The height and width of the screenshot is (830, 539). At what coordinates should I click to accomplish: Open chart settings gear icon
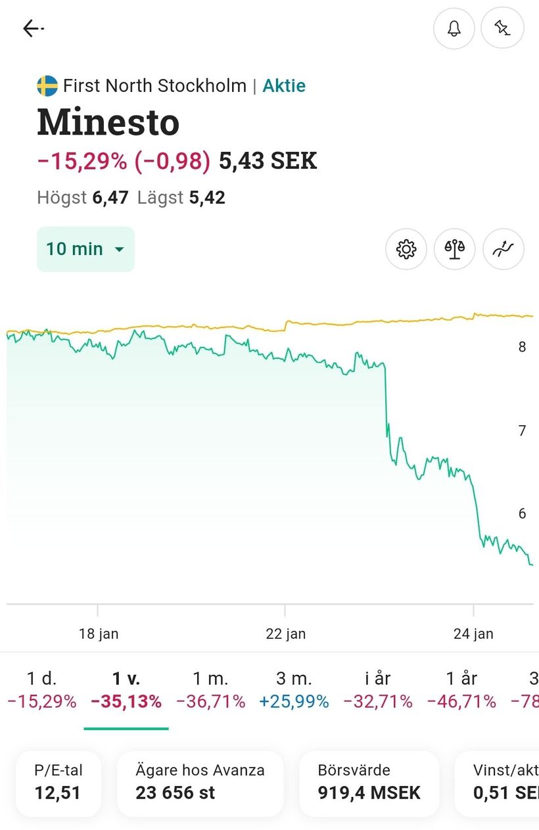point(406,249)
